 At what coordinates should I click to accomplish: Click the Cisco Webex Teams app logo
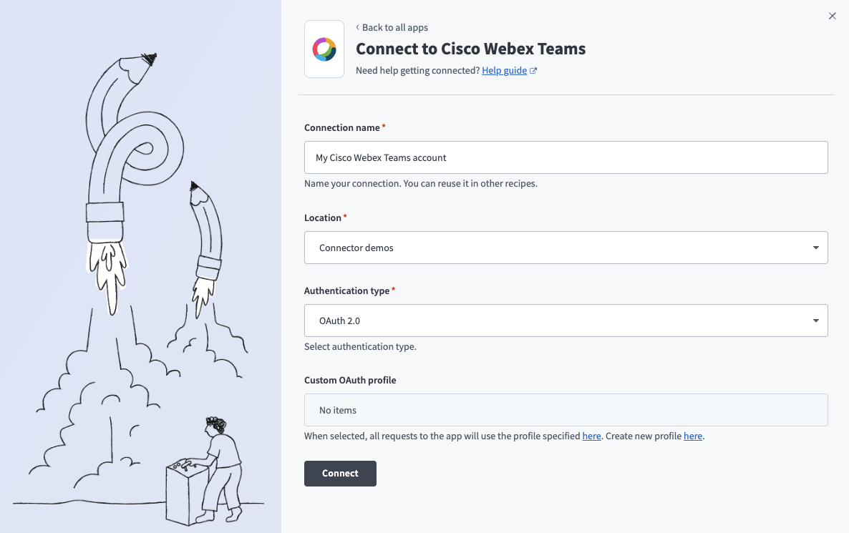[324, 49]
